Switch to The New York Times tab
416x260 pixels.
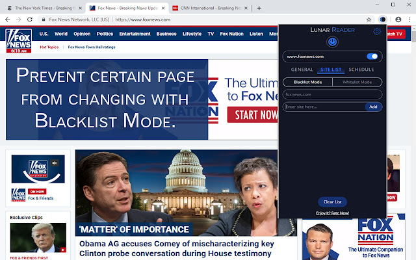[x=44, y=8]
